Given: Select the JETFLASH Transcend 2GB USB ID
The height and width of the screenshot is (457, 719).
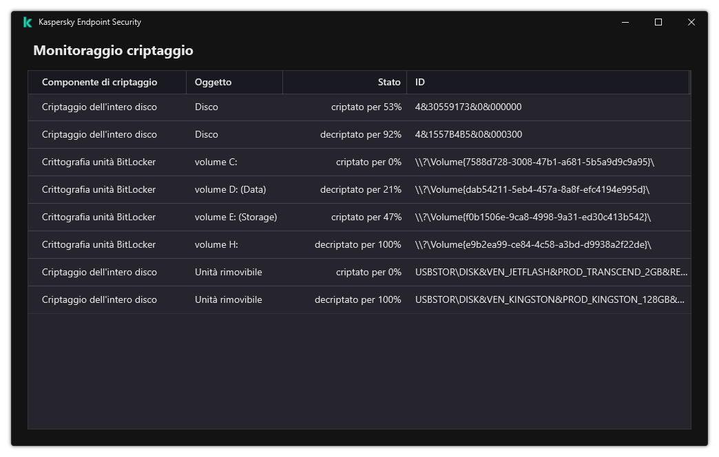Looking at the screenshot, I should pos(551,272).
